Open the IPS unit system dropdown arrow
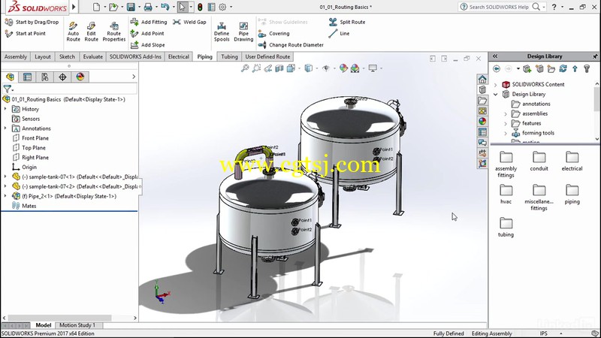The width and height of the screenshot is (601, 338). pos(560,333)
